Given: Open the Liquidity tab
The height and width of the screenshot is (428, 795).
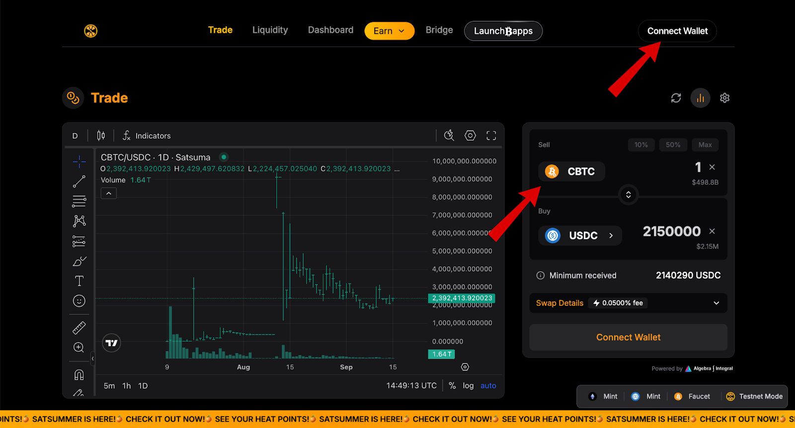Looking at the screenshot, I should click(270, 30).
